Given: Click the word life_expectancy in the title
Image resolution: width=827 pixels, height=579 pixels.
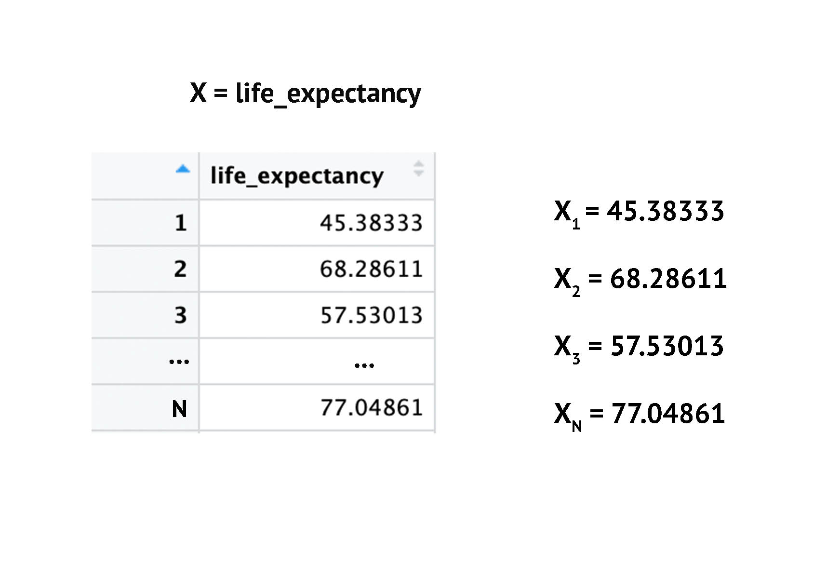Looking at the screenshot, I should coord(328,94).
